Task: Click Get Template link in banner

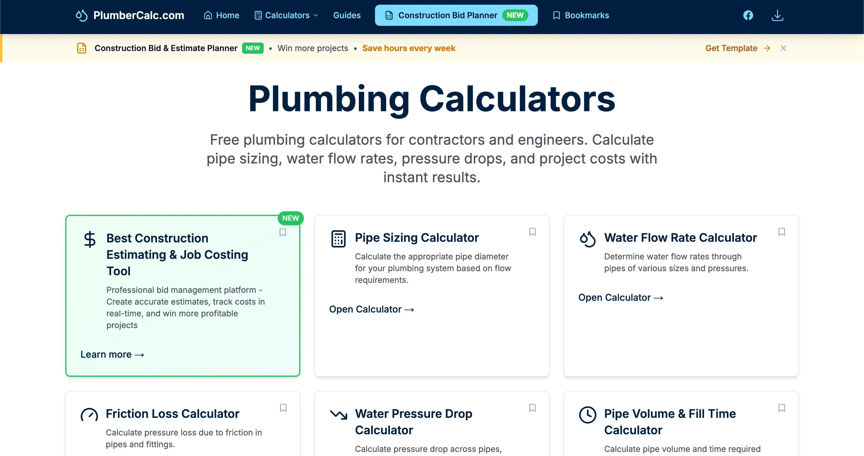Action: click(738, 48)
